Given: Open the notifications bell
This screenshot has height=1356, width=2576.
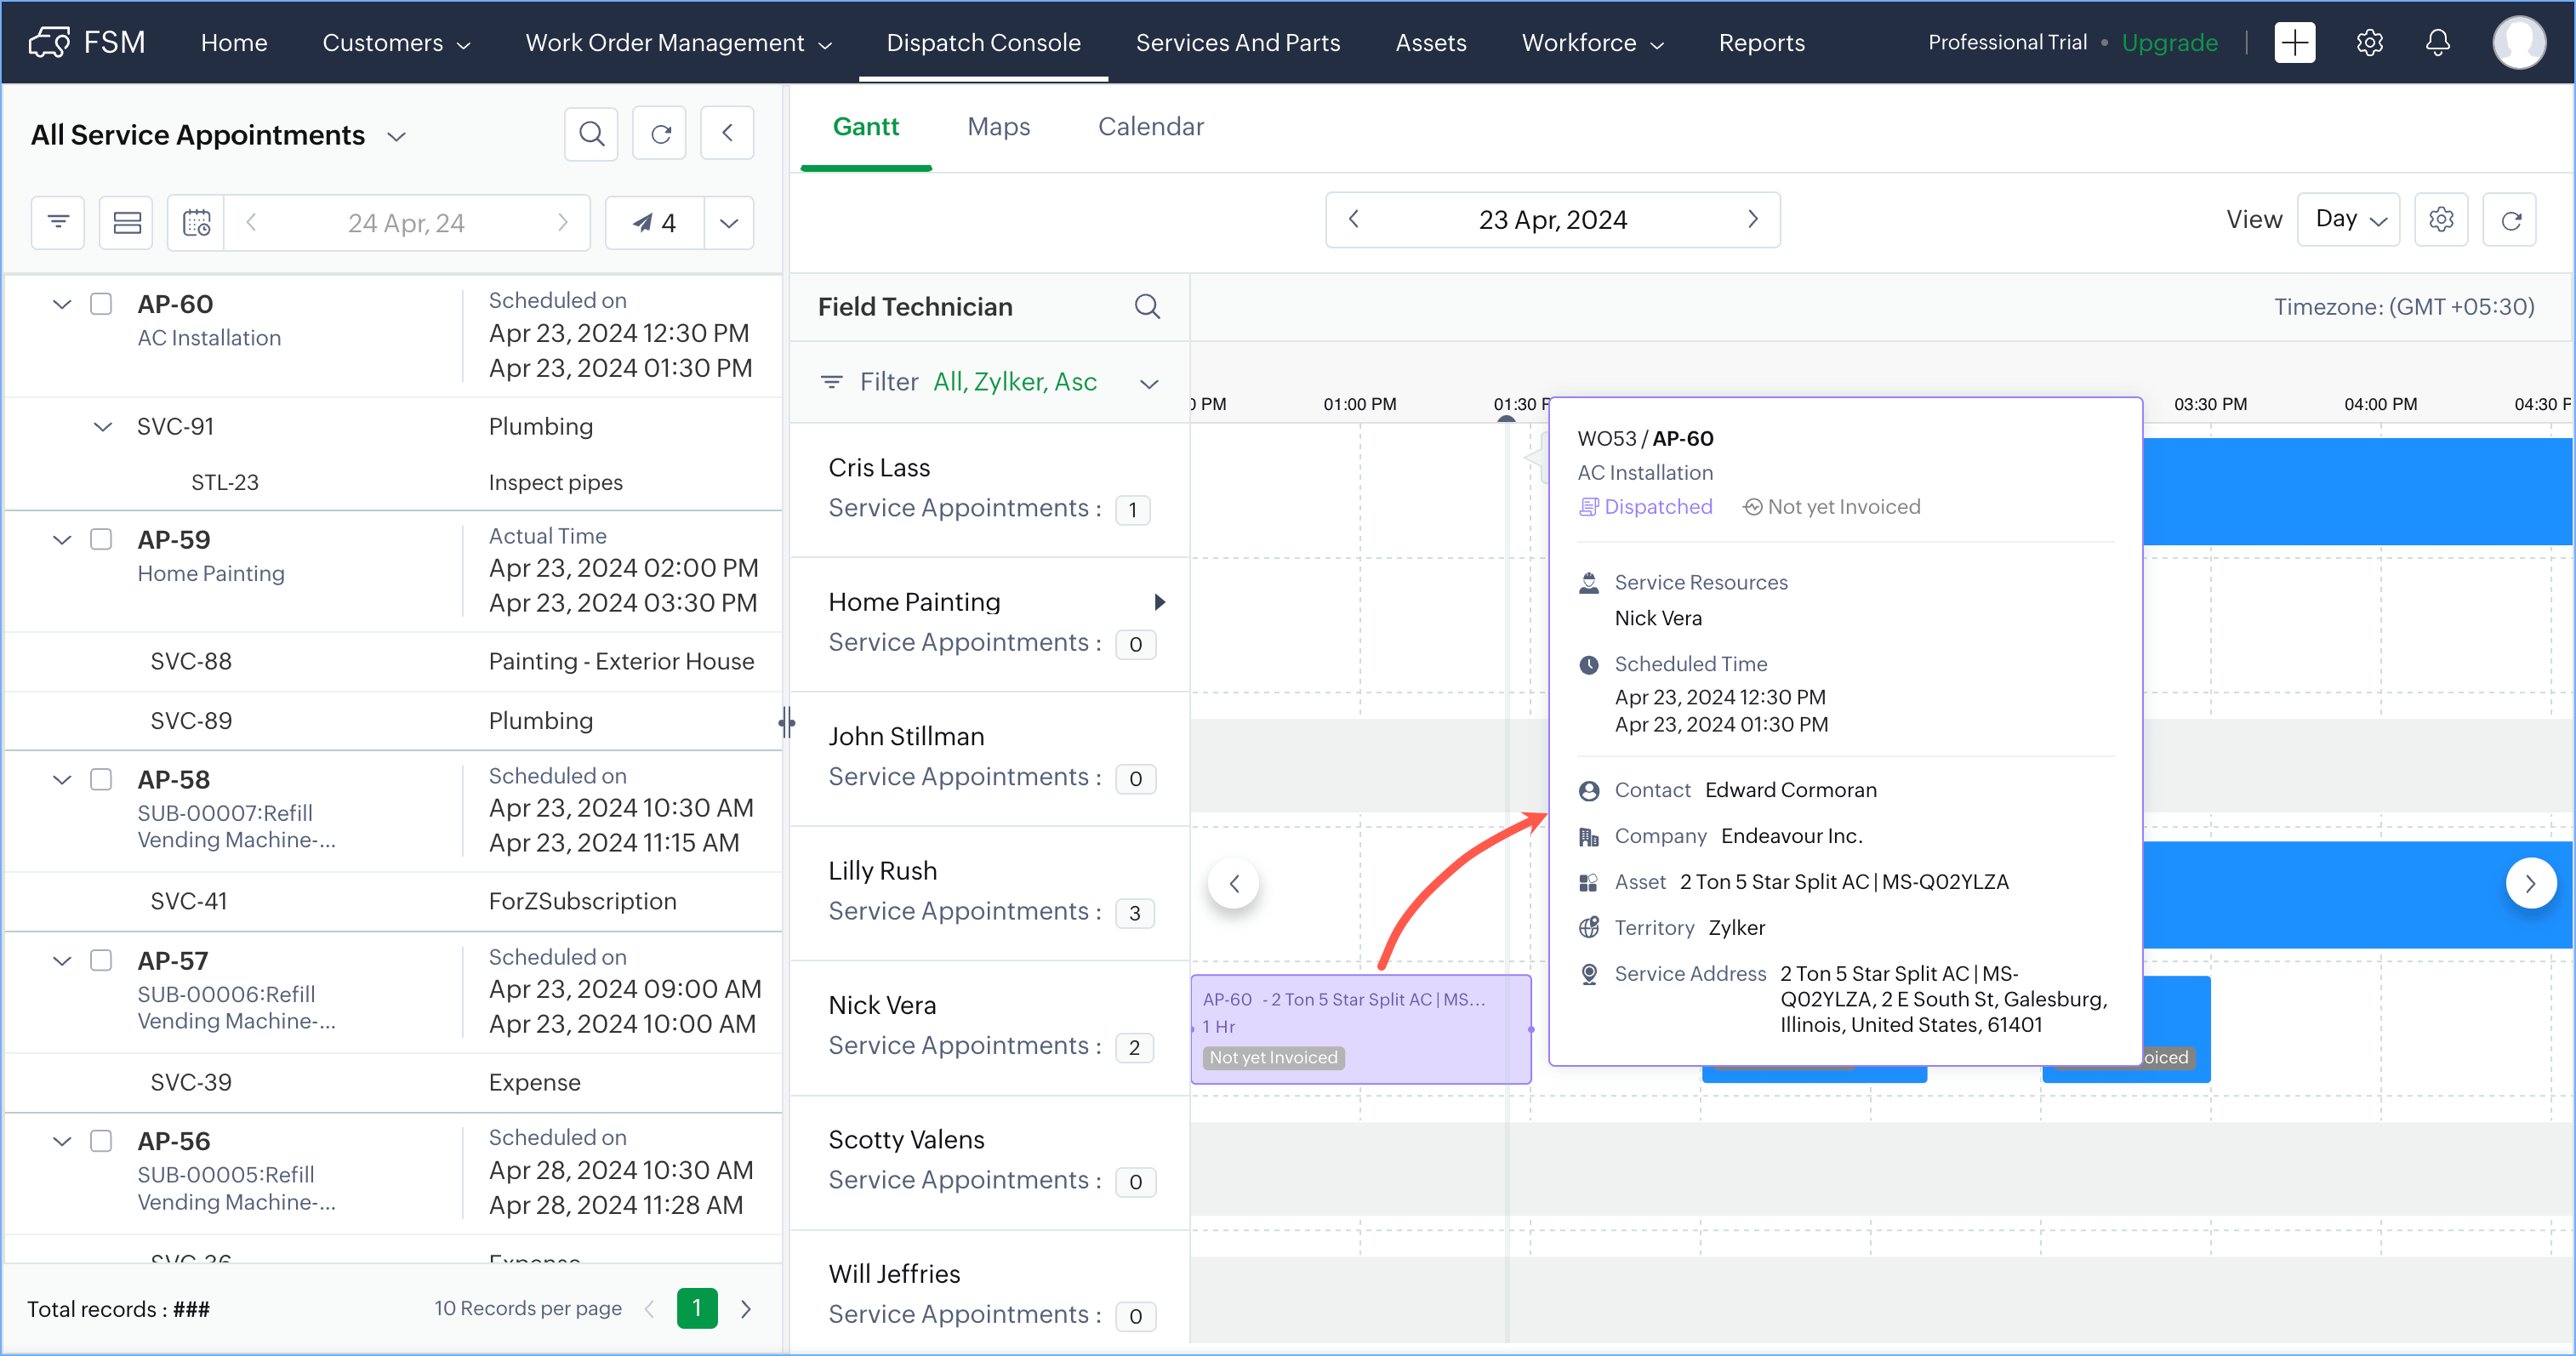Looking at the screenshot, I should tap(2438, 43).
